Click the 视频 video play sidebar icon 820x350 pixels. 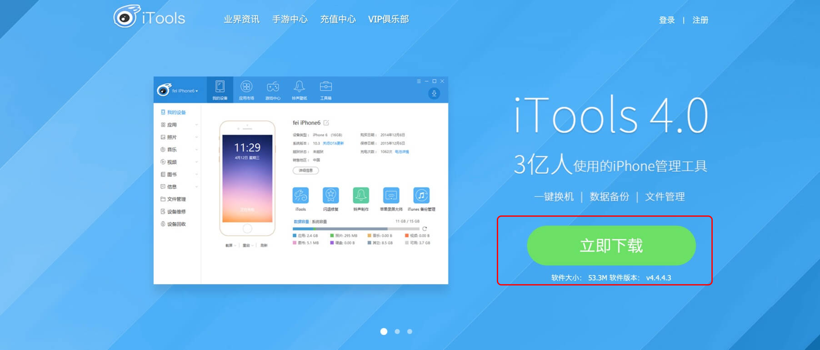tap(163, 162)
